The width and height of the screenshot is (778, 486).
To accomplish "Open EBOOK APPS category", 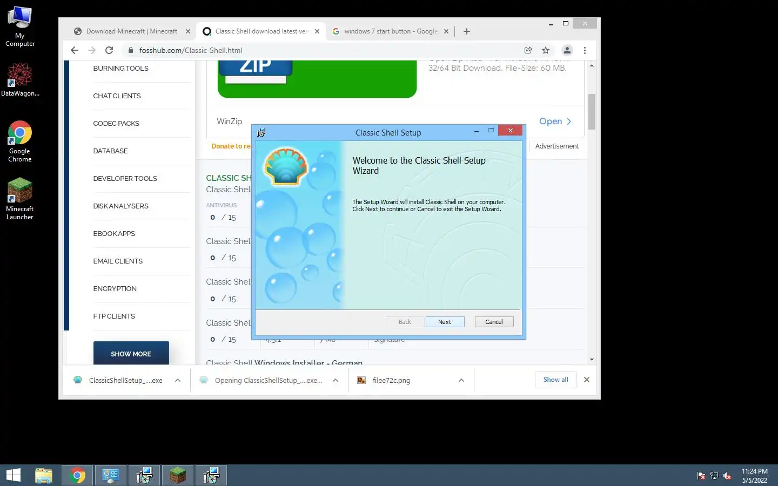I will pyautogui.click(x=114, y=234).
